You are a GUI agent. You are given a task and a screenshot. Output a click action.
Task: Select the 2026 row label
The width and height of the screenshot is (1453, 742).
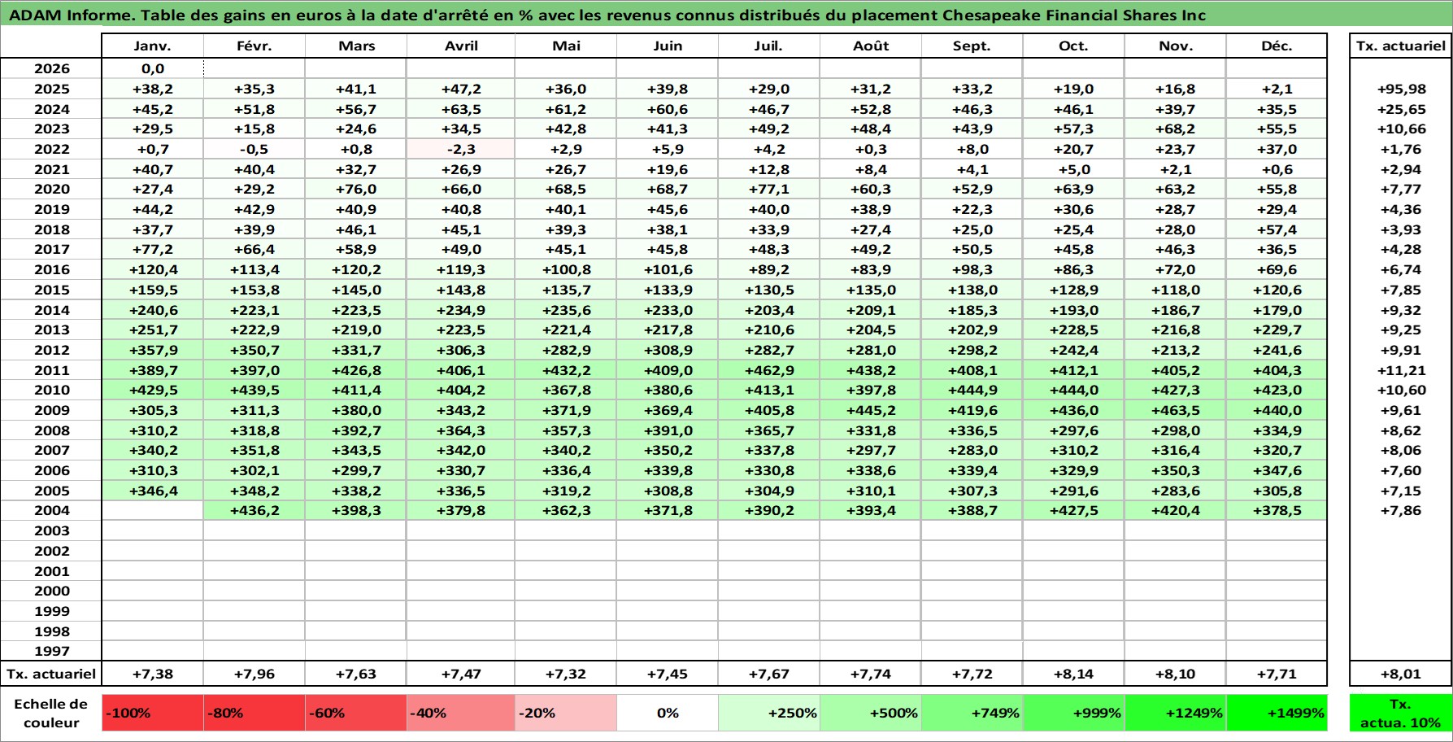[51, 68]
